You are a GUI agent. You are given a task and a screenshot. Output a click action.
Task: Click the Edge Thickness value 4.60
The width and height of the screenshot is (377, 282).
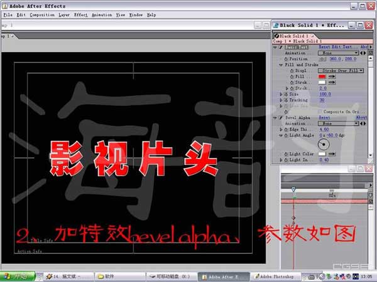tap(324, 130)
